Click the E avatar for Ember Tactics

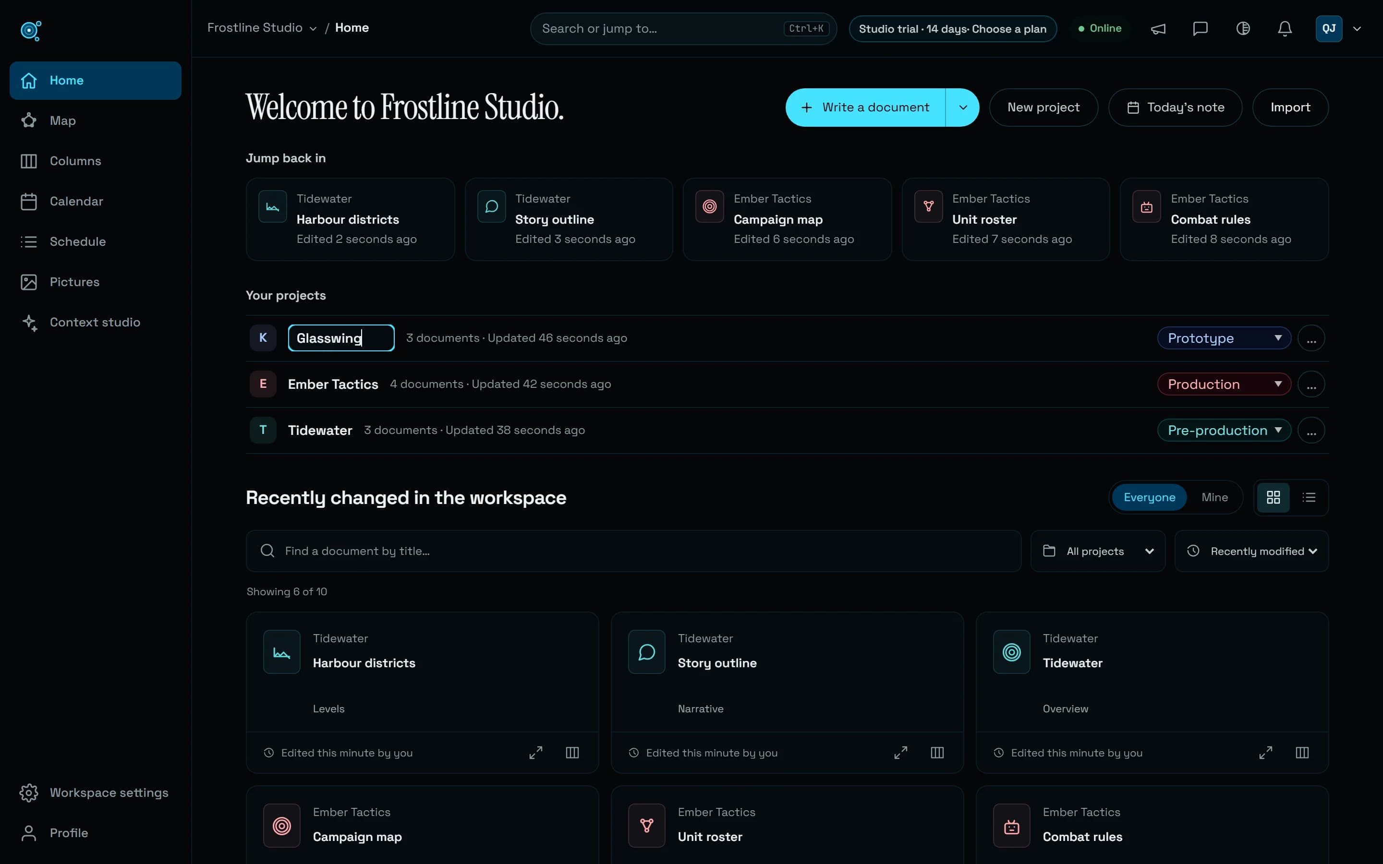[x=263, y=384]
